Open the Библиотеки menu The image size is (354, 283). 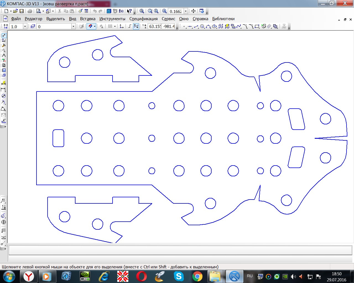[223, 19]
